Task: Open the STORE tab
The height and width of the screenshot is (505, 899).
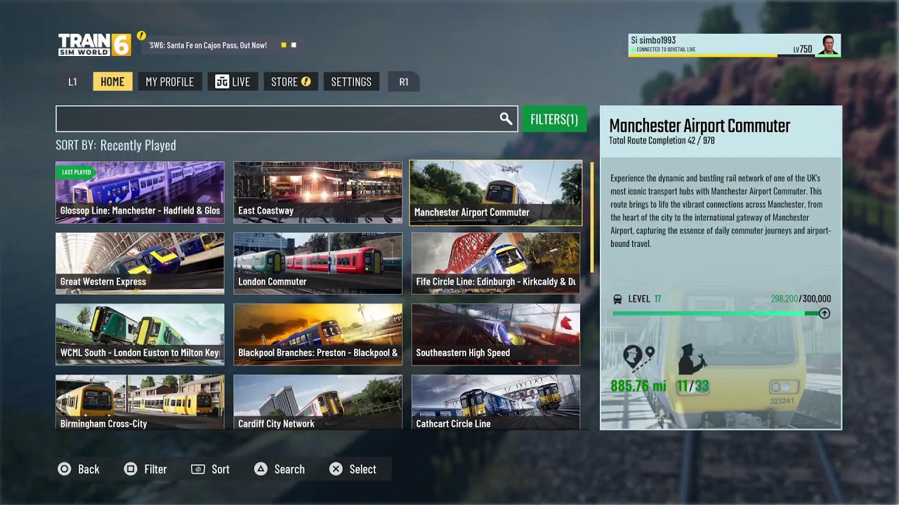Action: 291,81
